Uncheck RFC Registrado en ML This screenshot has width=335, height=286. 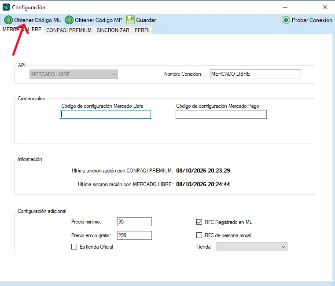tap(199, 222)
